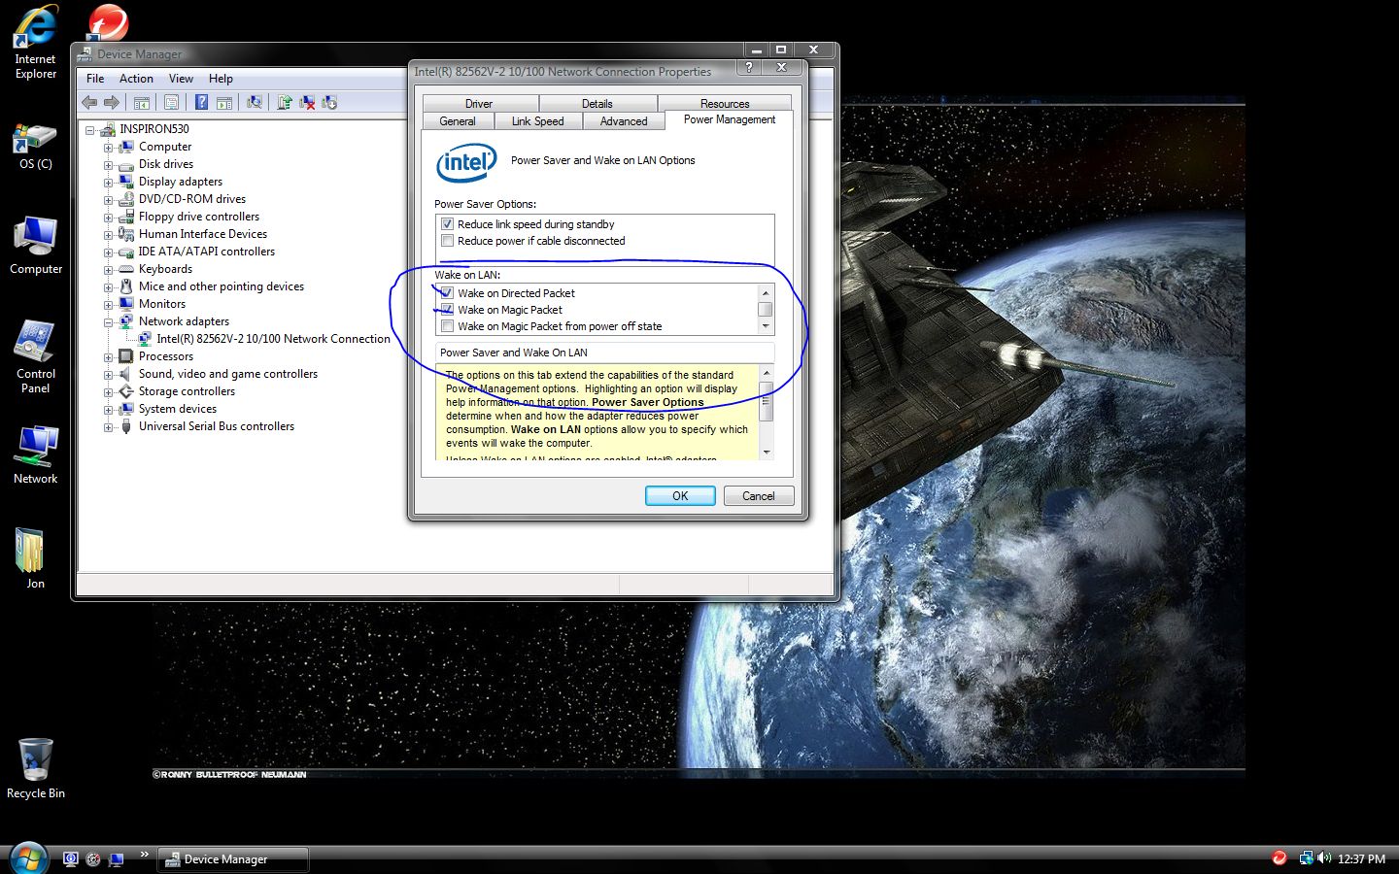This screenshot has width=1399, height=874.
Task: Switch to the Resources tab
Action: [x=725, y=103]
